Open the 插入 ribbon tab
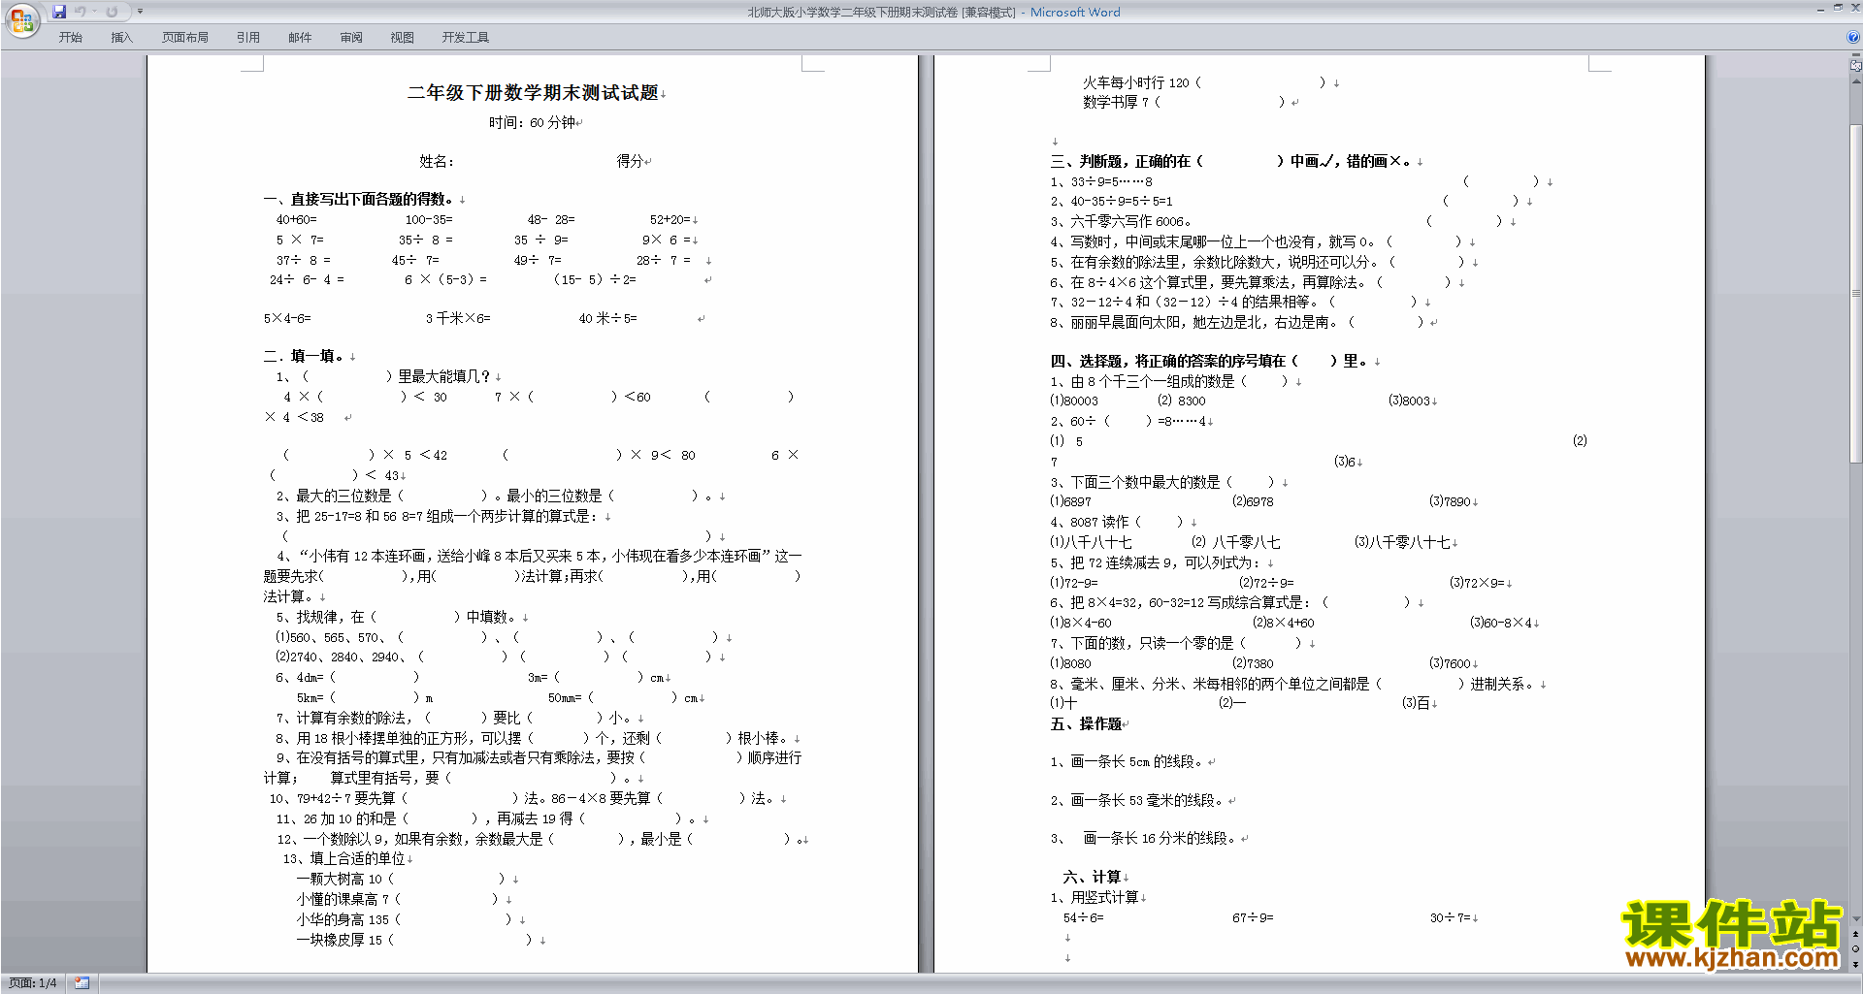 121,38
